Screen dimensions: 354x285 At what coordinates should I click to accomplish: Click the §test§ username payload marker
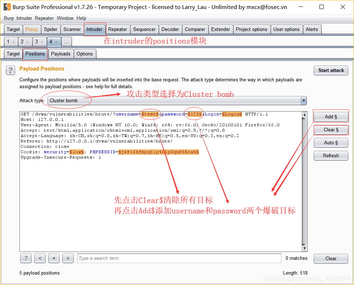coord(150,114)
